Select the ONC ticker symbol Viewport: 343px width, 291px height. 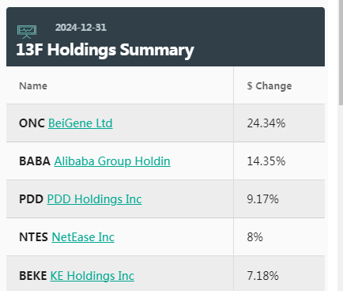click(x=32, y=123)
